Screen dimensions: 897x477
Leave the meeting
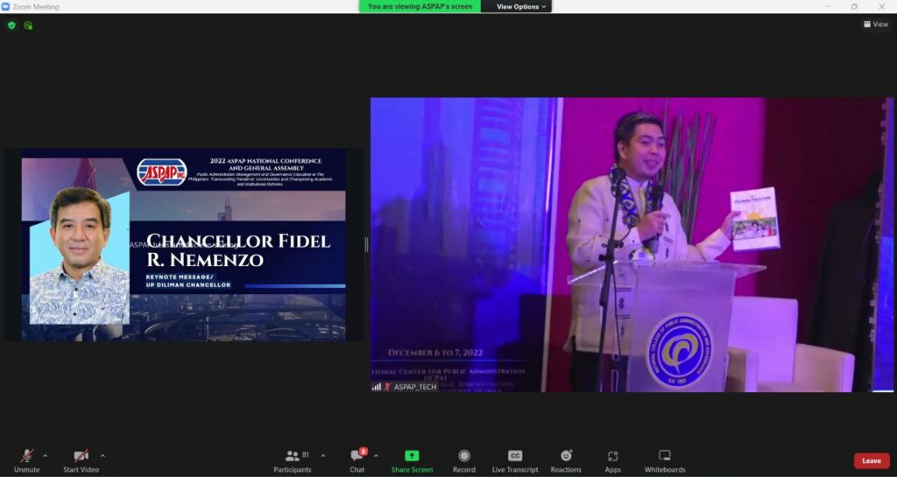[x=871, y=460]
